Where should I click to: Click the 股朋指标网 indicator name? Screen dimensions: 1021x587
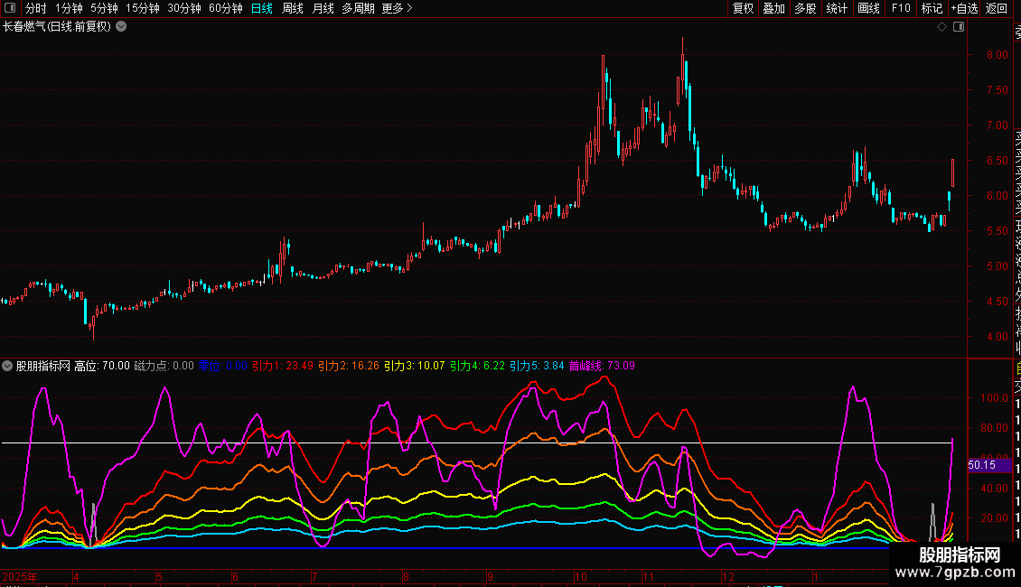[x=43, y=366]
